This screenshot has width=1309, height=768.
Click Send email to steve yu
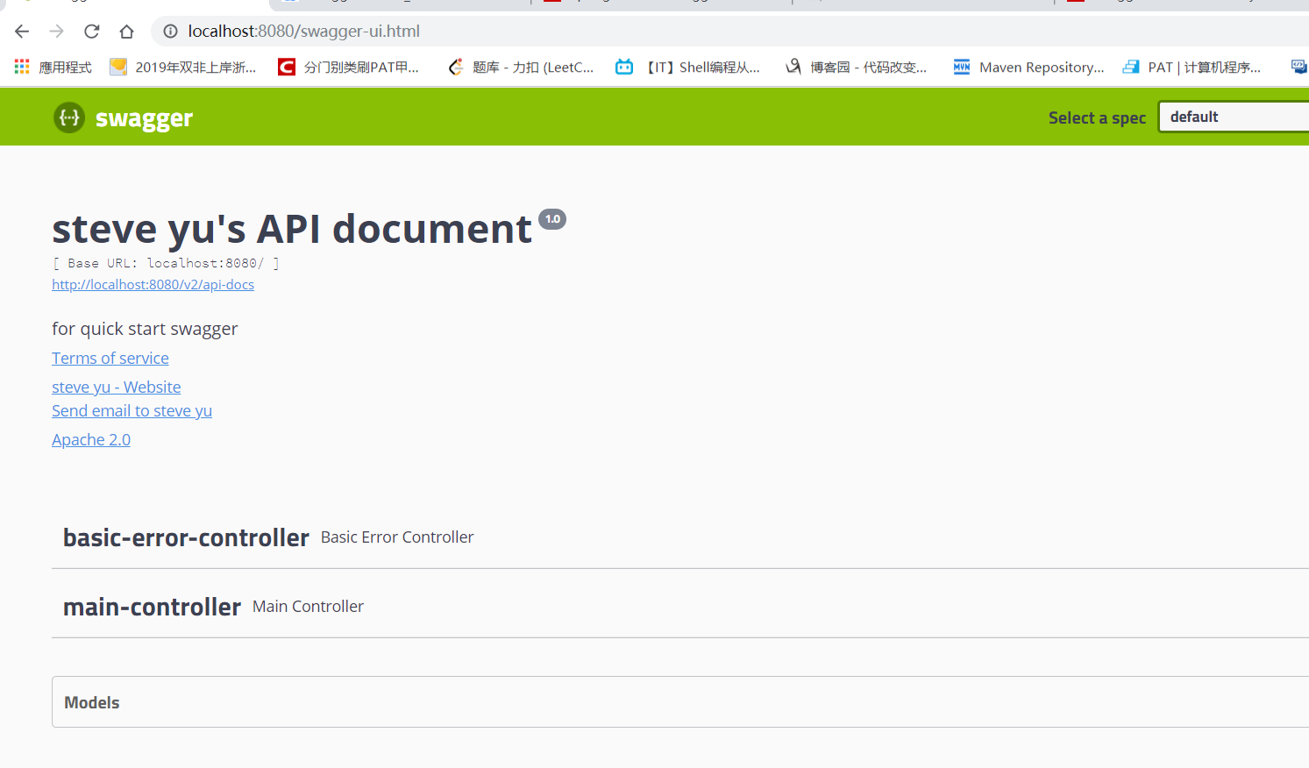[x=132, y=410]
